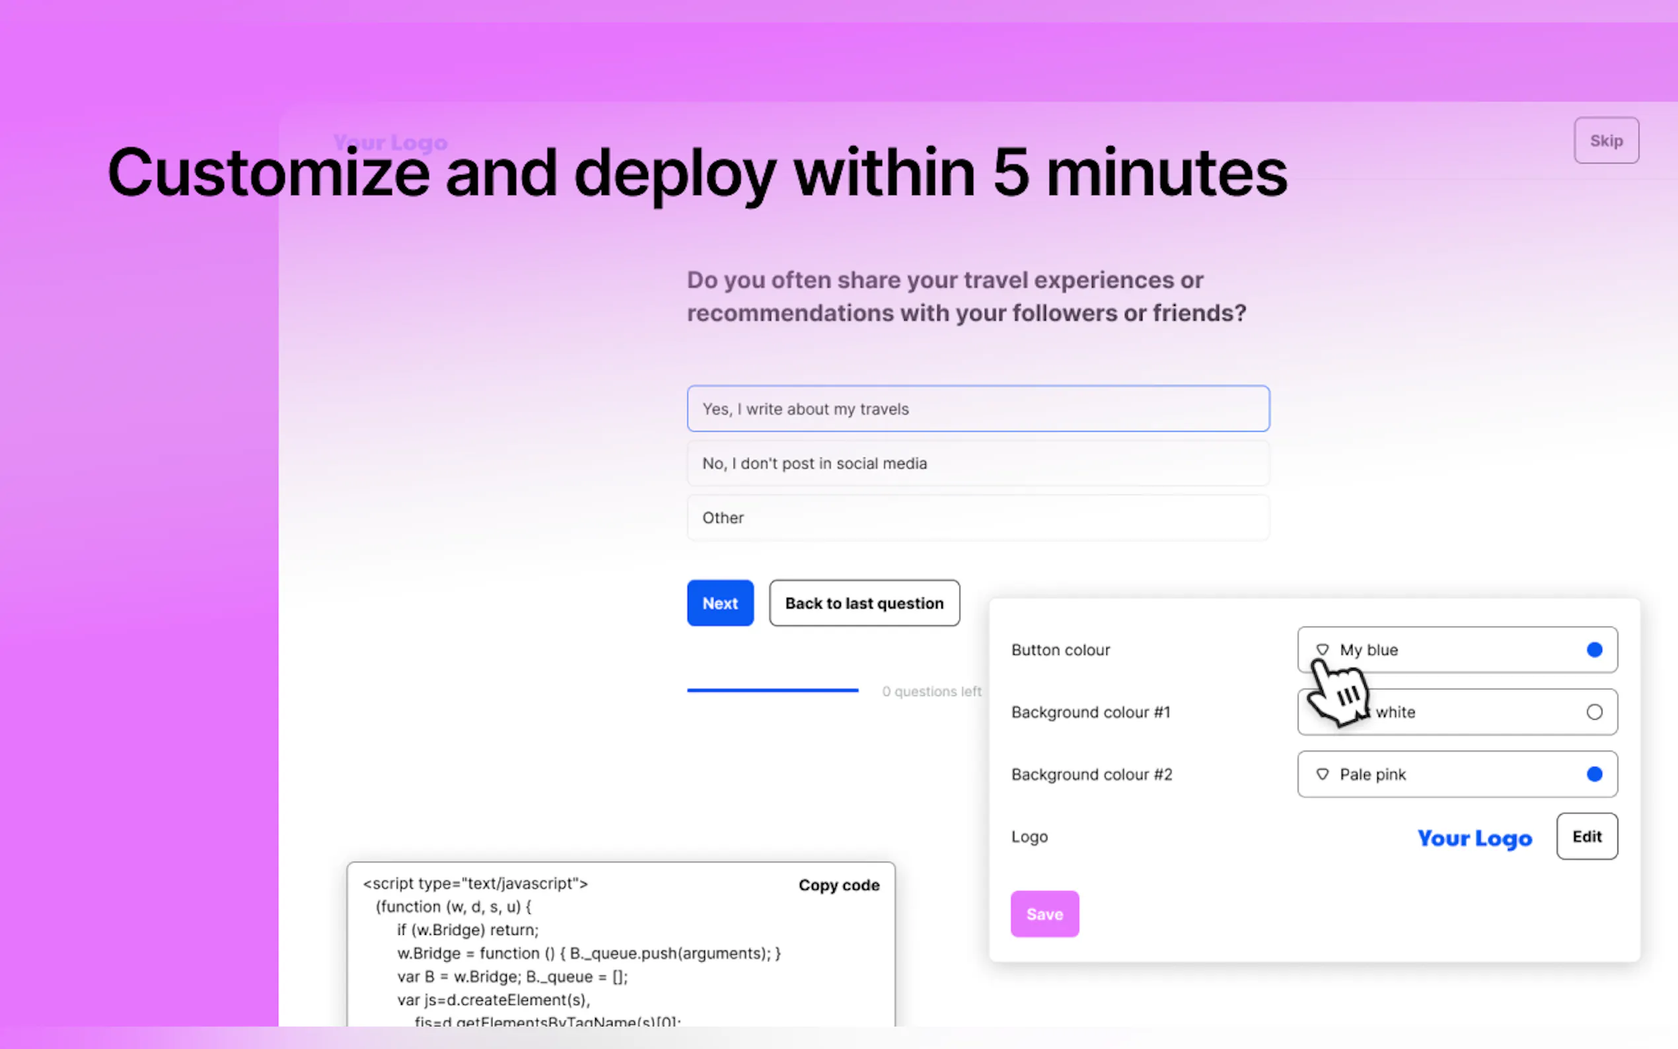The height and width of the screenshot is (1049, 1678).
Task: Click heart icon beside Pale pink
Action: (x=1322, y=774)
